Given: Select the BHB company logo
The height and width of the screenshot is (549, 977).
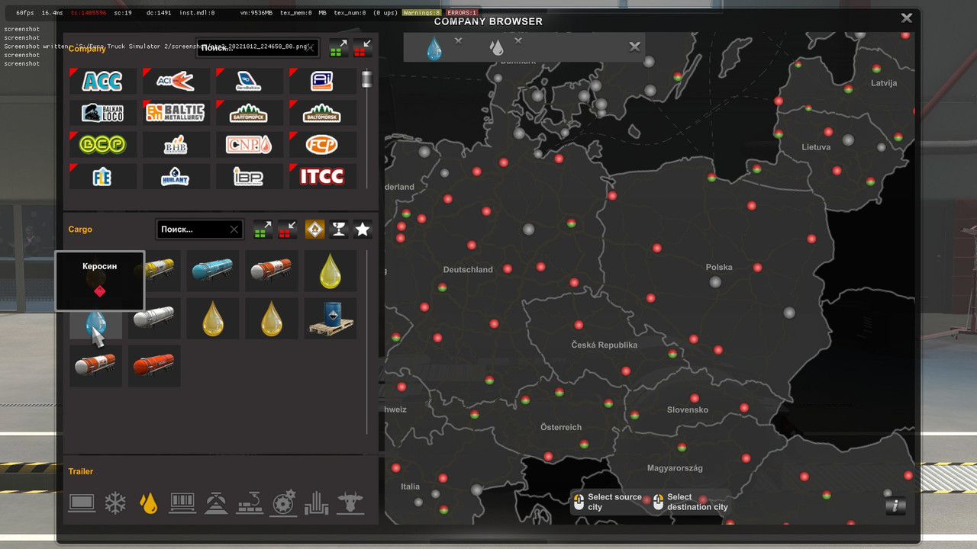Looking at the screenshot, I should pos(176,144).
